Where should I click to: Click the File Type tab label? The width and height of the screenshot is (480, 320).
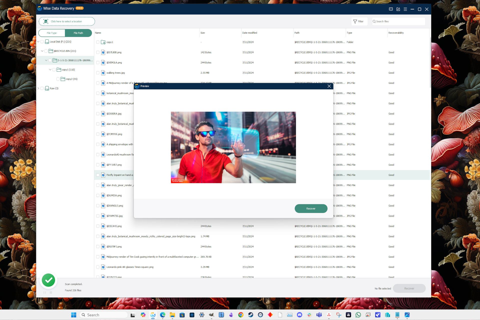click(52, 33)
